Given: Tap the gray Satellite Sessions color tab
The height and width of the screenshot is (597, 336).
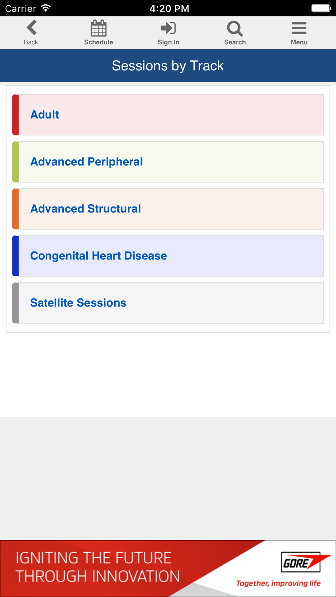Looking at the screenshot, I should [x=15, y=303].
